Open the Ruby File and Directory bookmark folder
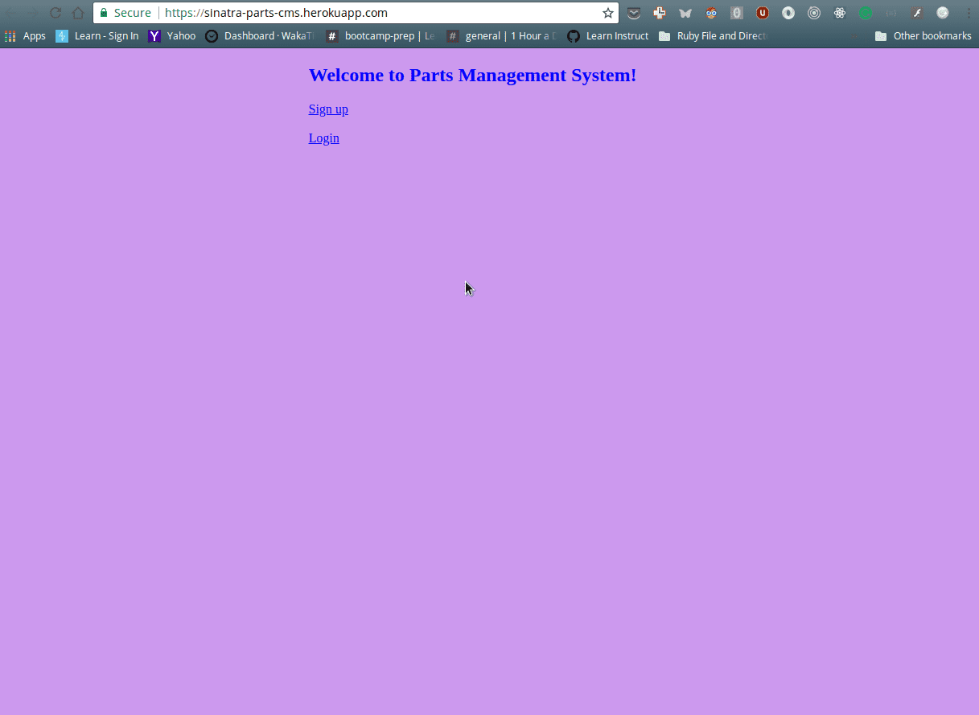The height and width of the screenshot is (715, 979). pos(714,35)
